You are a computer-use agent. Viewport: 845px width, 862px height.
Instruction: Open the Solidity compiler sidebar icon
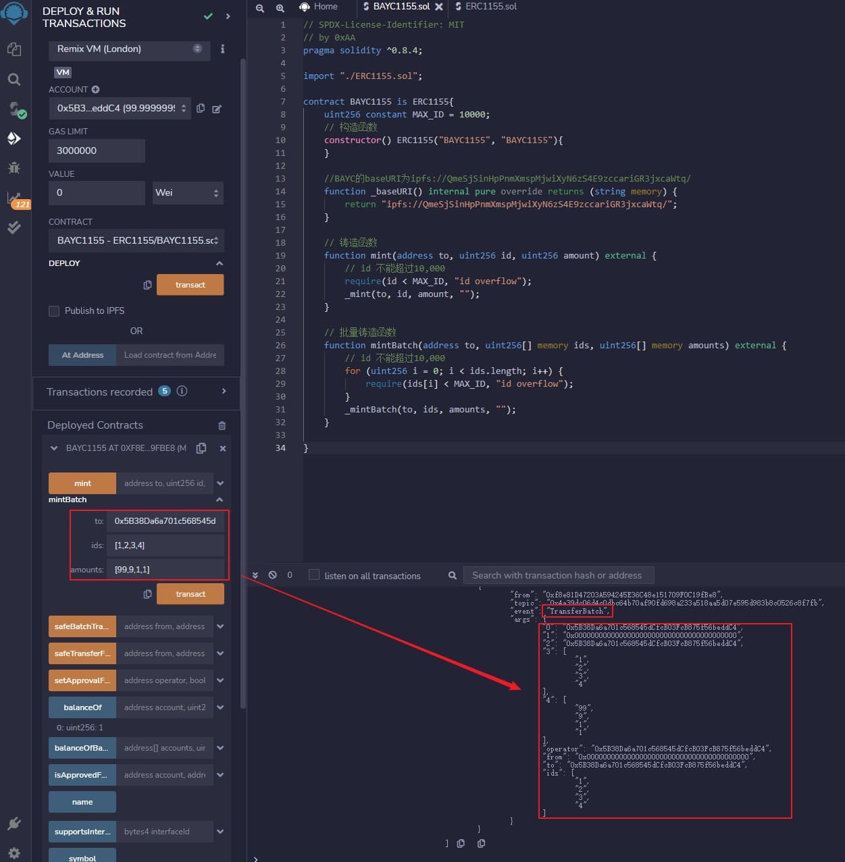(15, 109)
